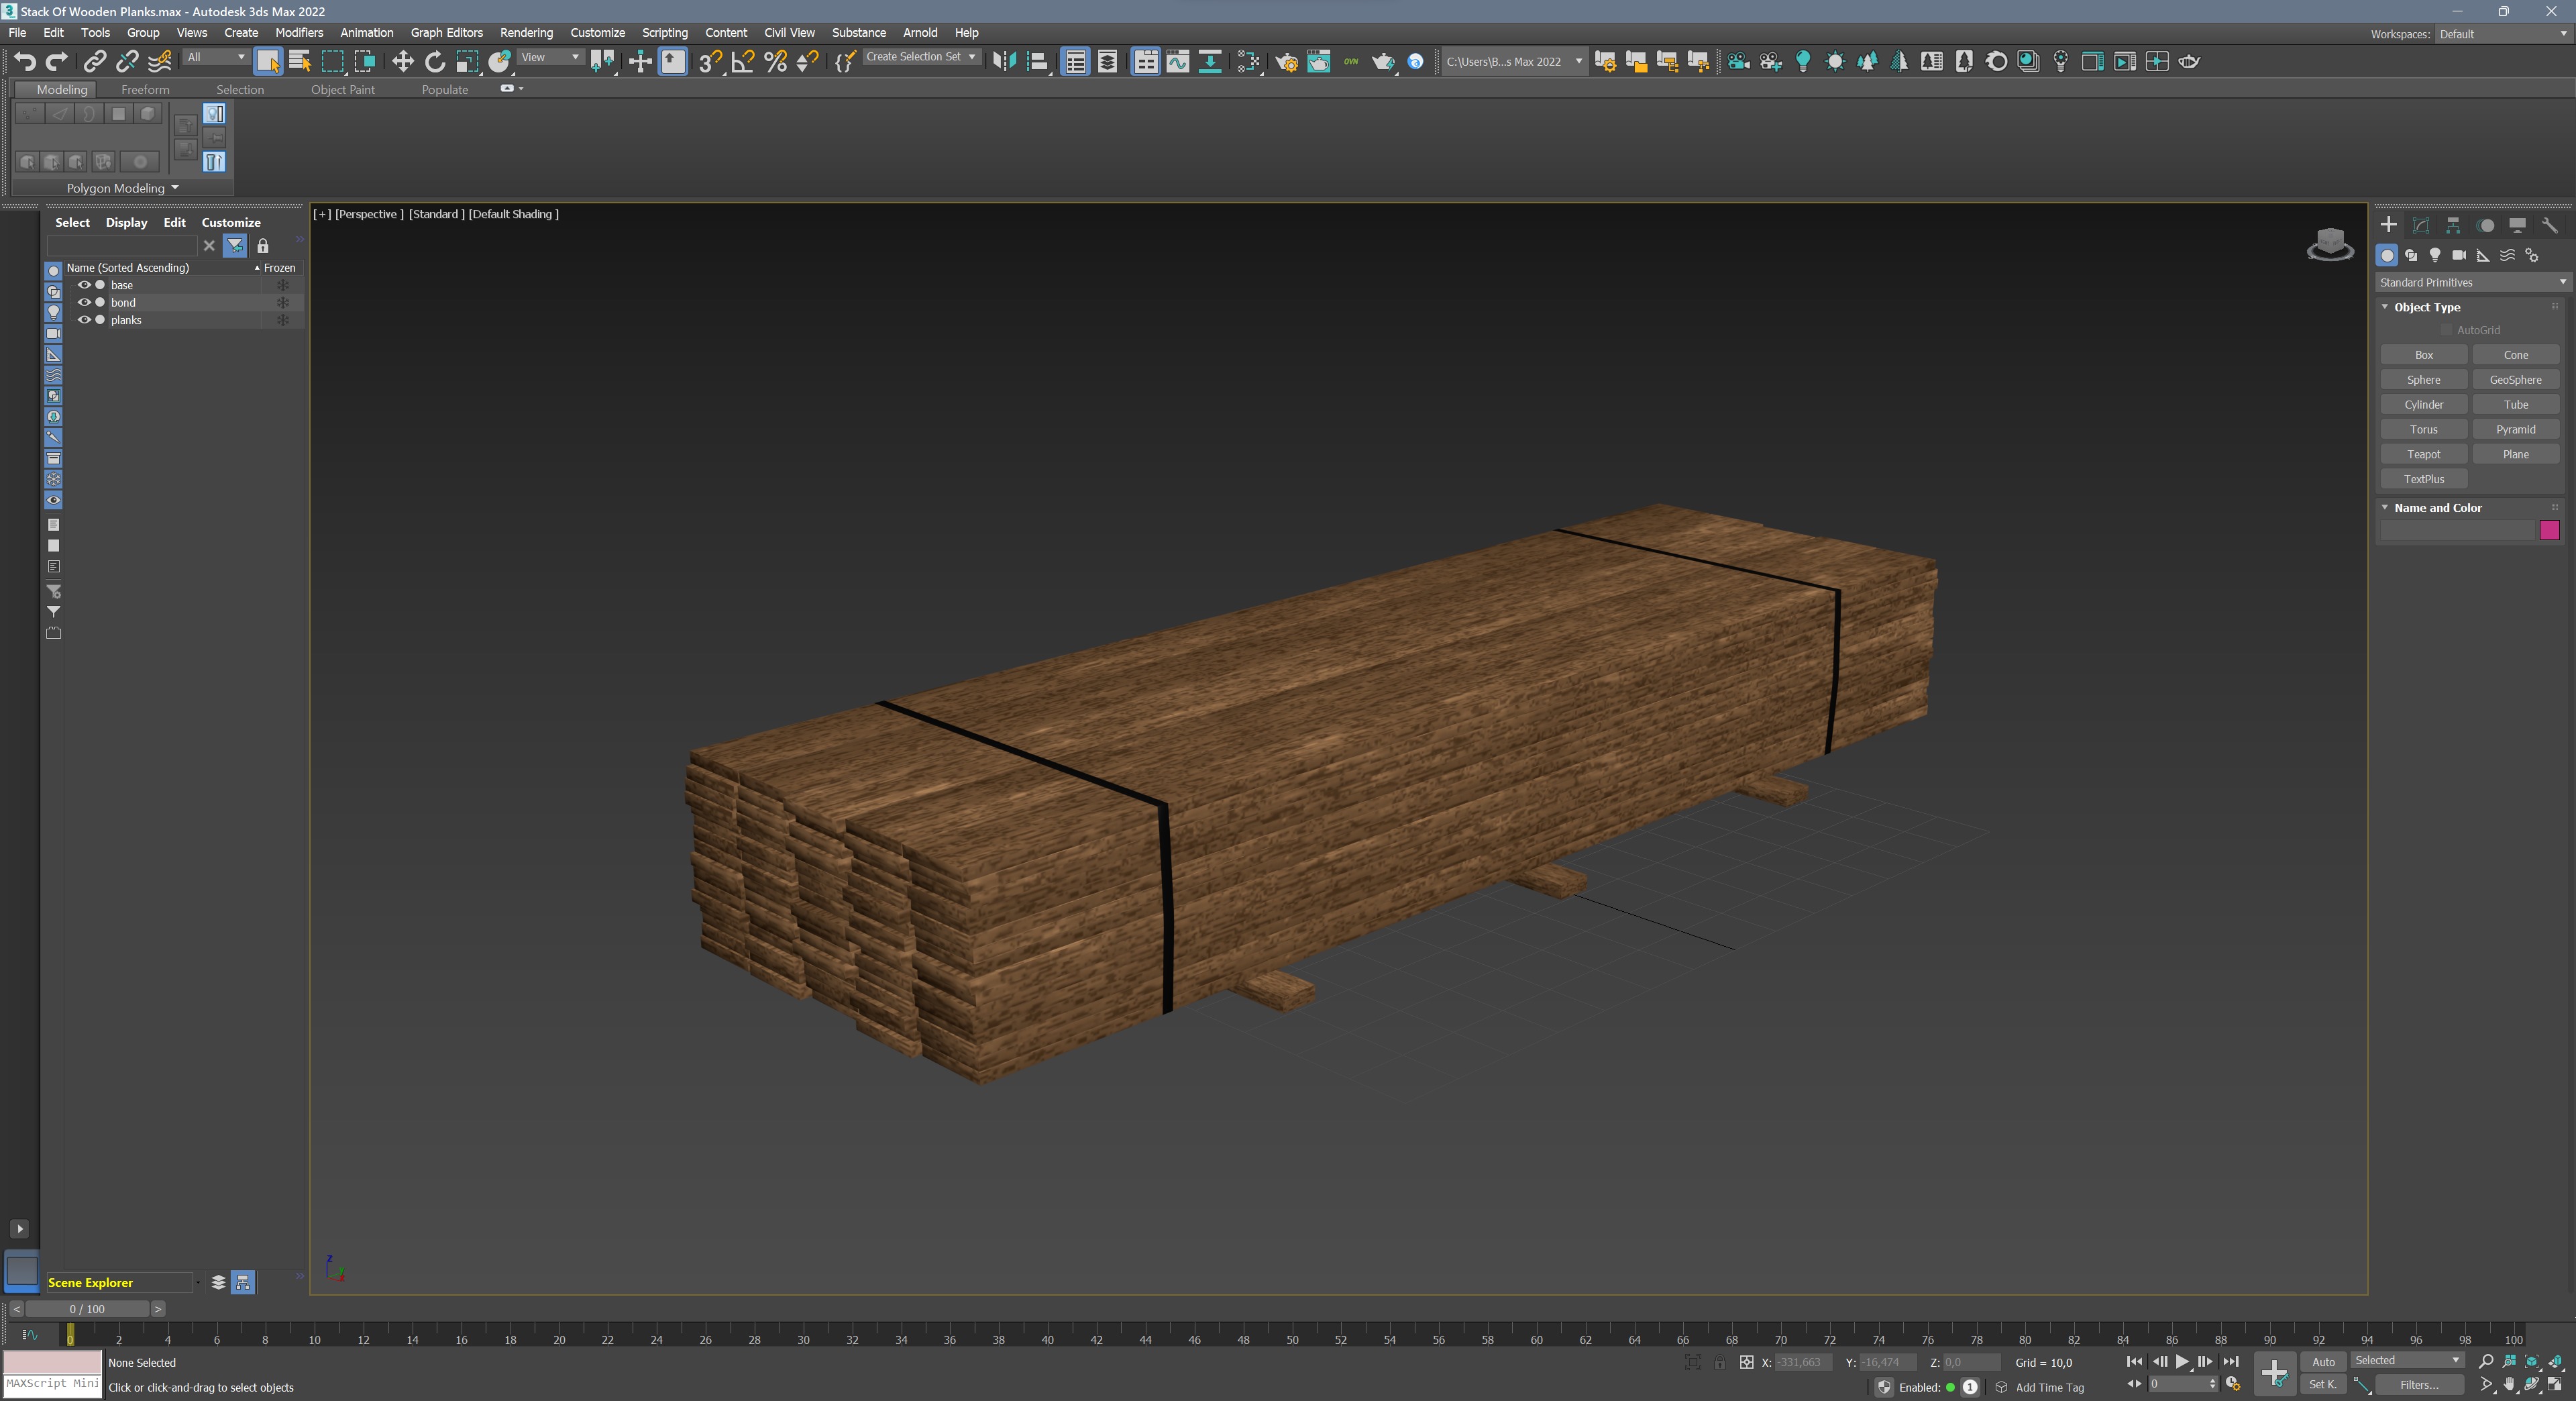The height and width of the screenshot is (1401, 2576).
Task: Toggle visibility eye of bond object
Action: [x=84, y=302]
